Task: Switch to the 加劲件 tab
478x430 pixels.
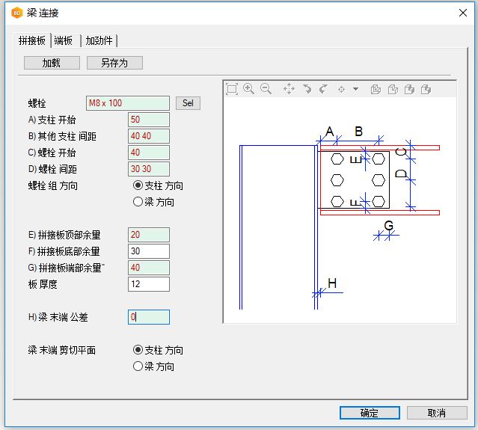Action: (x=99, y=40)
